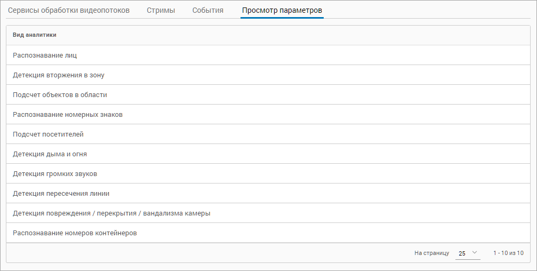Choose the Детекция дыма и огня row
This screenshot has width=537, height=271.
tap(50, 154)
